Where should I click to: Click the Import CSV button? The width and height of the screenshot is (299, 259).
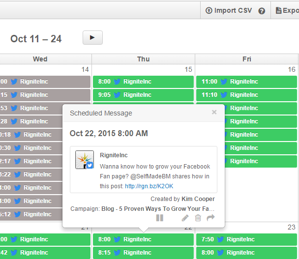229,10
